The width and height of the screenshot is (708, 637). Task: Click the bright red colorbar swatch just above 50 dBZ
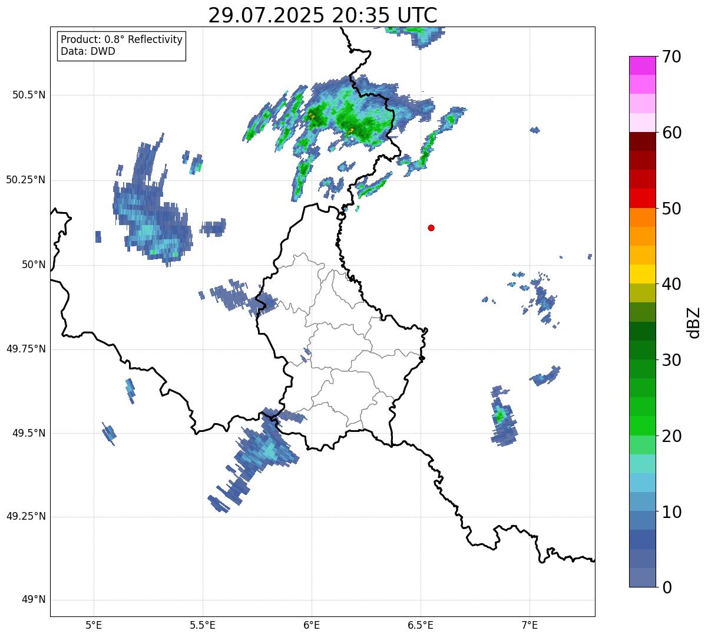point(643,199)
